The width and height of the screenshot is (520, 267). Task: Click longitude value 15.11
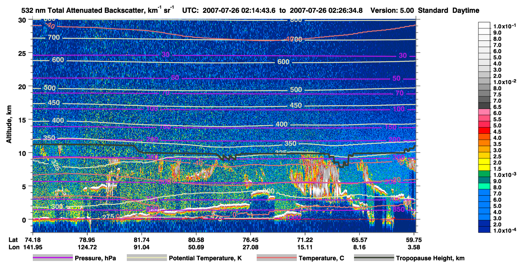pos(305,247)
